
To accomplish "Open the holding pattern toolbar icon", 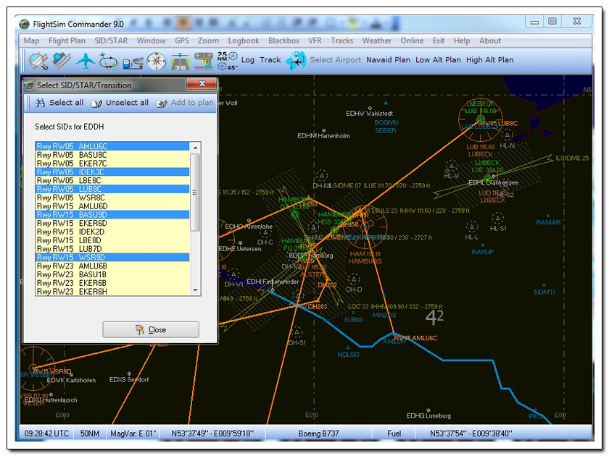I will point(109,62).
